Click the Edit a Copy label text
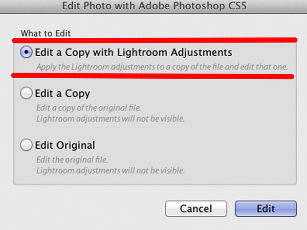This screenshot has height=230, width=307. pos(62,94)
